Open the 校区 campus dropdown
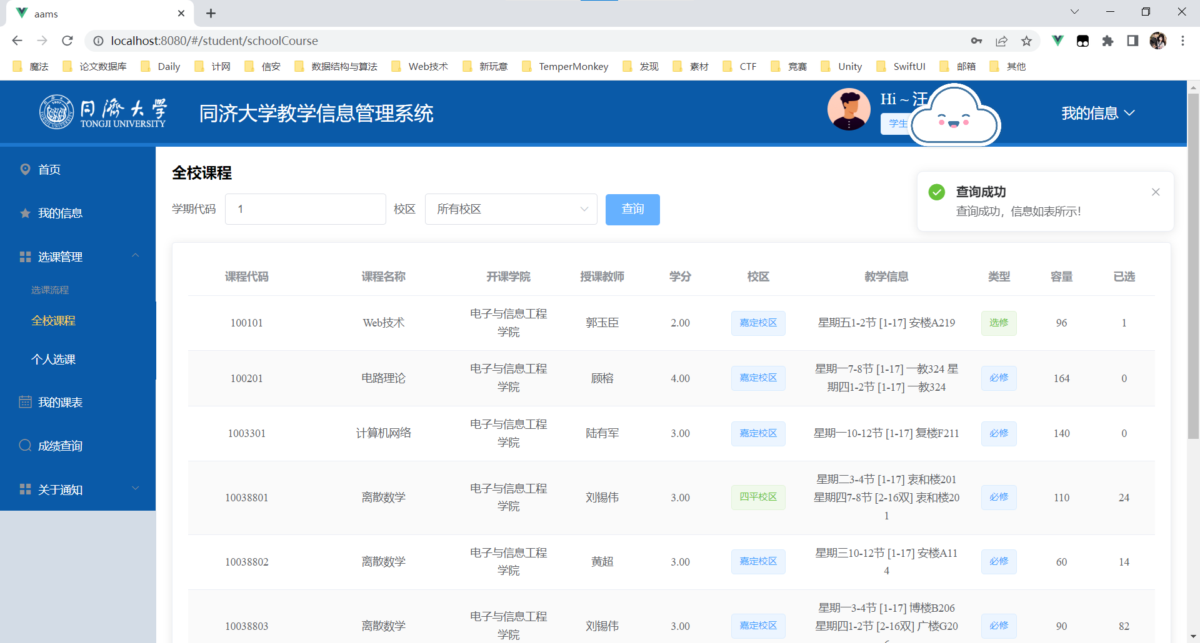Viewport: 1200px width, 643px height. 511,209
